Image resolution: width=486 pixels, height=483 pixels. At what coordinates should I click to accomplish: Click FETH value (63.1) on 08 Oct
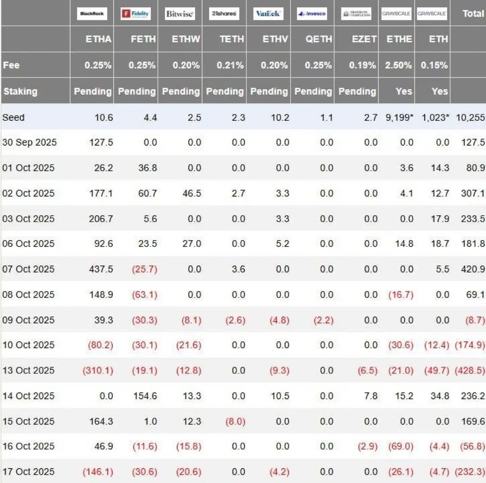[x=145, y=294]
